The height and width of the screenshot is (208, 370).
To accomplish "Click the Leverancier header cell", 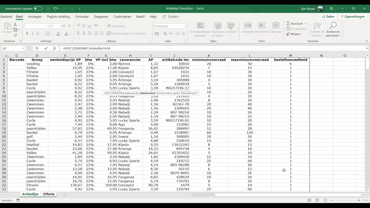I will [x=130, y=60].
